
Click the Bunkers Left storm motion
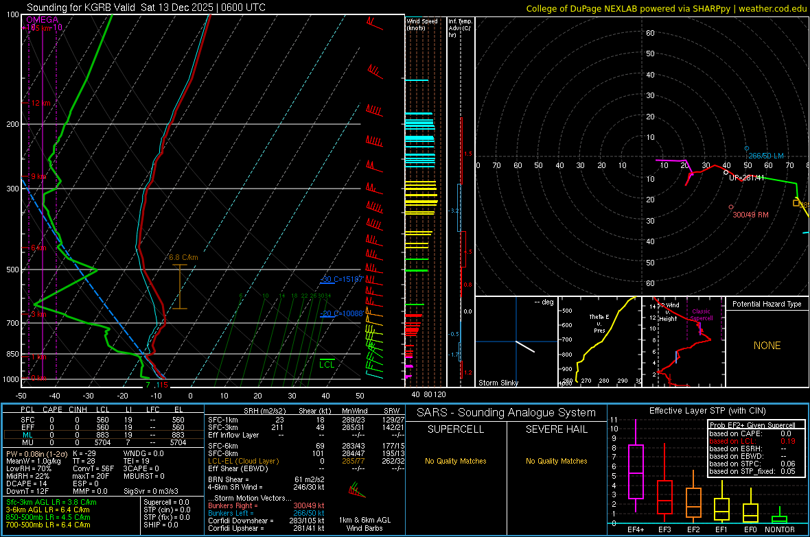266,513
